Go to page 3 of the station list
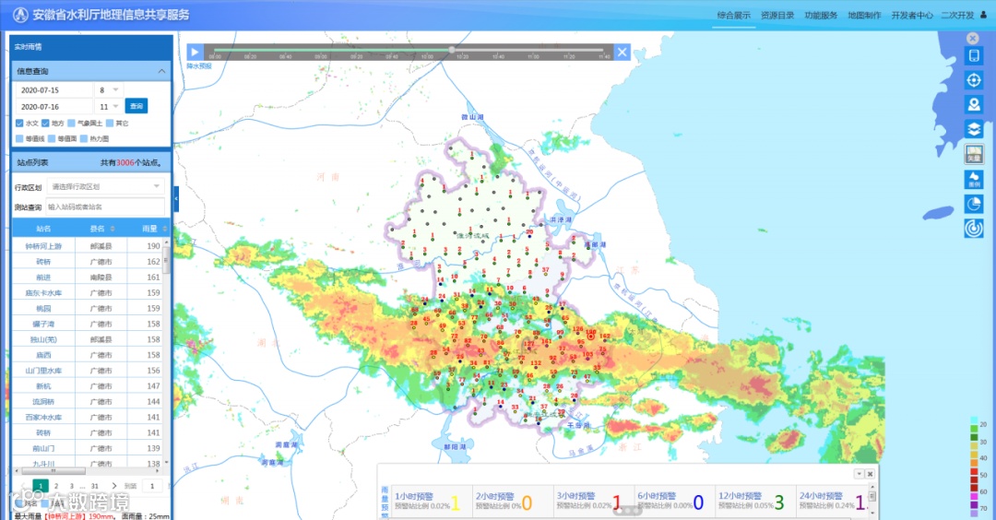Viewport: 996px width, 520px height. [71, 486]
